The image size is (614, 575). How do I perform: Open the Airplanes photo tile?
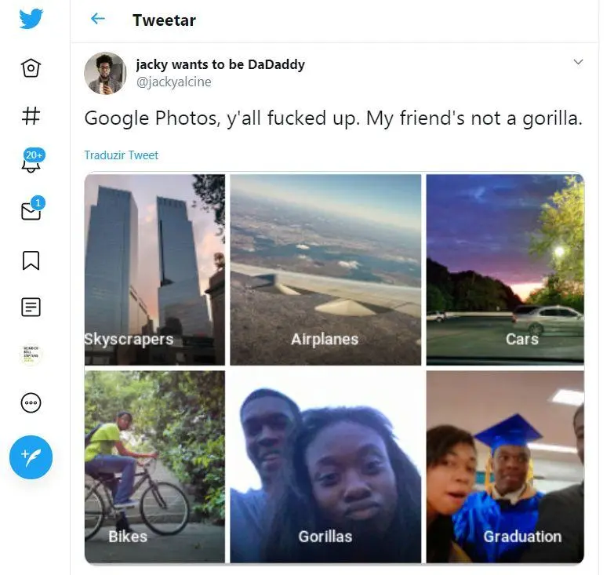coord(325,269)
